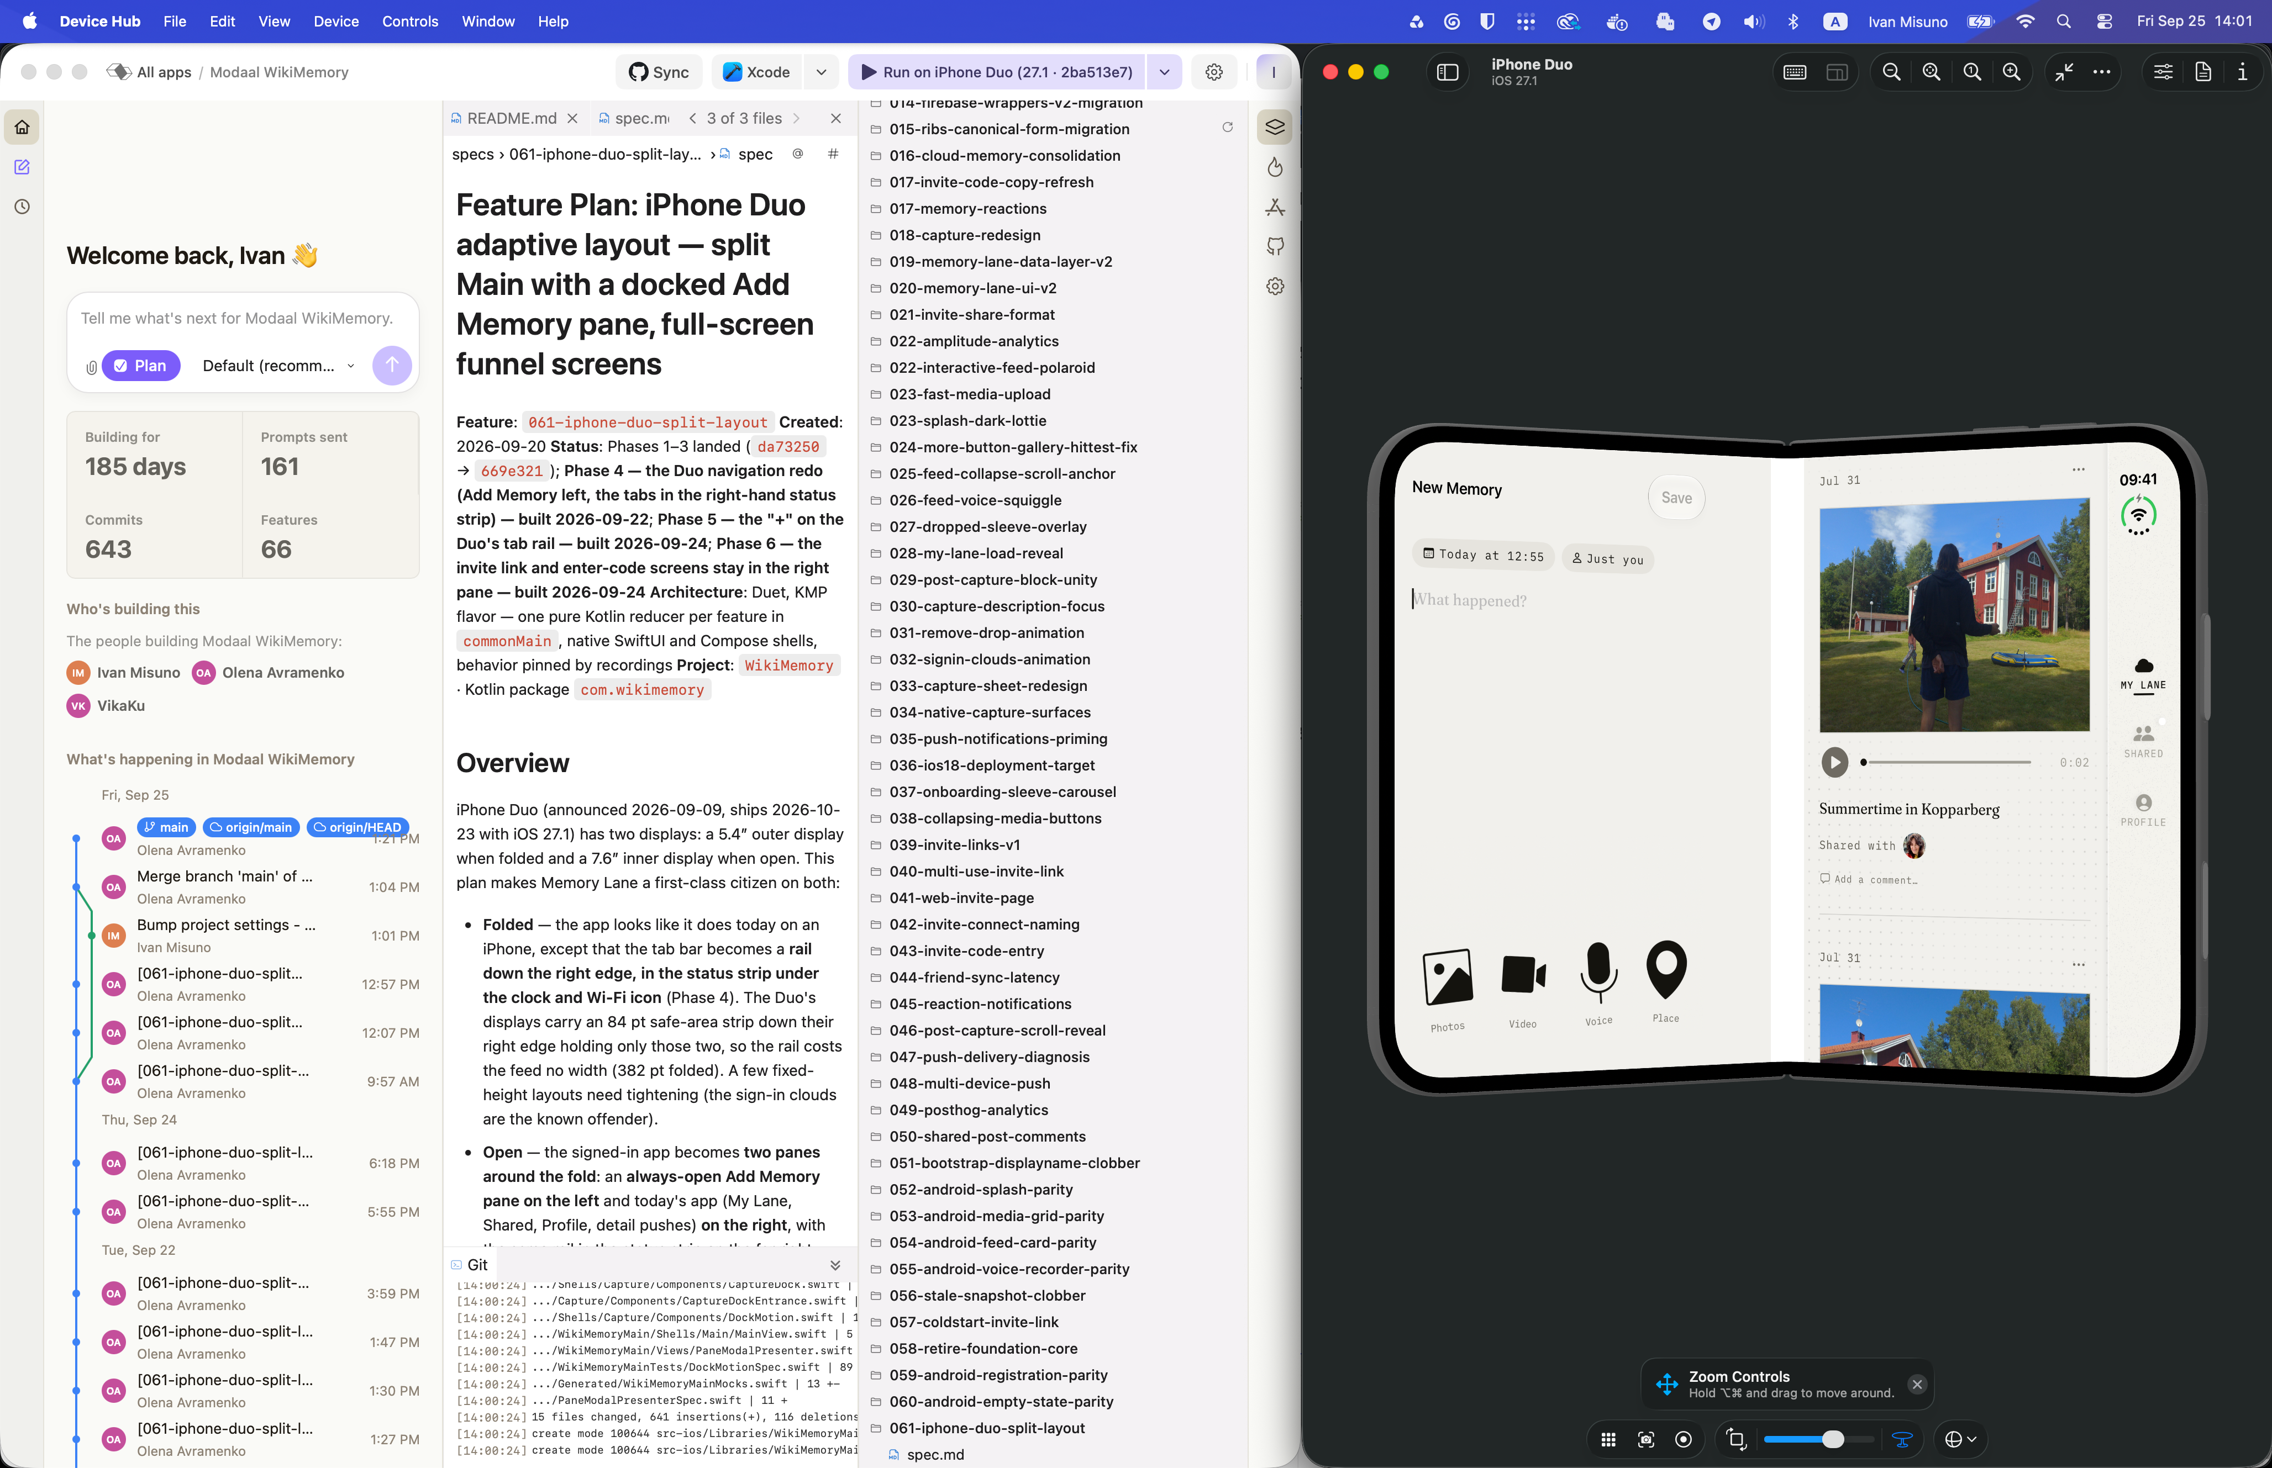Open the Controls menu
The height and width of the screenshot is (1468, 2272).
pyautogui.click(x=410, y=21)
